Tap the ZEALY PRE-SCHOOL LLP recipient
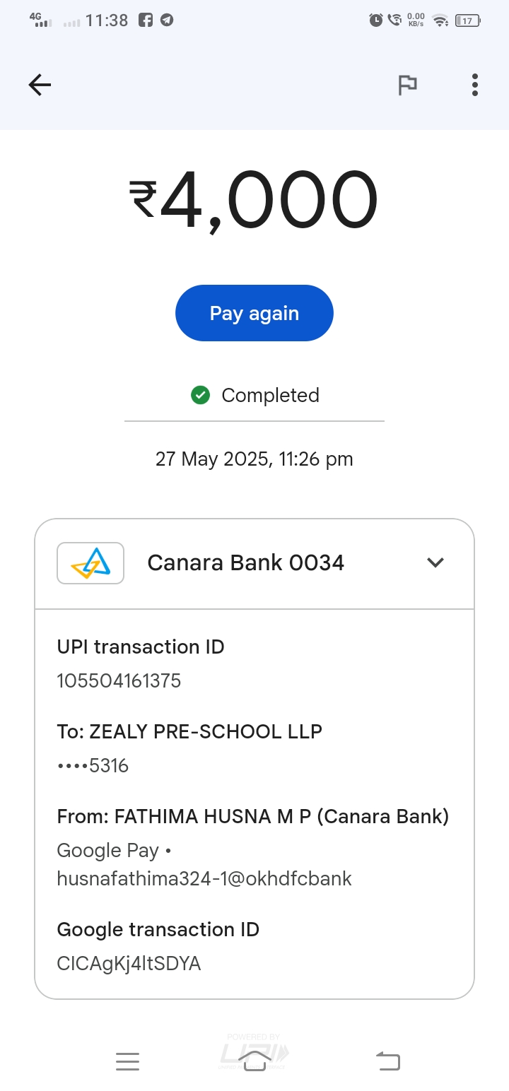509x1091 pixels. [x=189, y=731]
